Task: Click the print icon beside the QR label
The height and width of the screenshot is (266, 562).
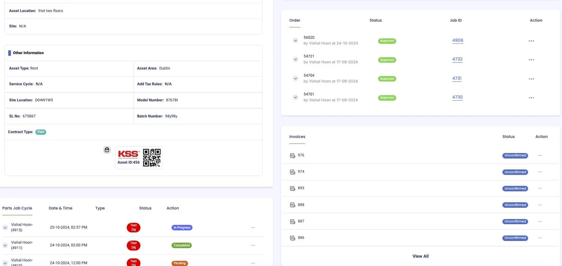Action: tap(107, 150)
